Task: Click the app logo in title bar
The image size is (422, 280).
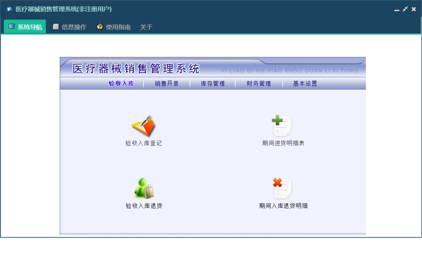Action: (10, 9)
